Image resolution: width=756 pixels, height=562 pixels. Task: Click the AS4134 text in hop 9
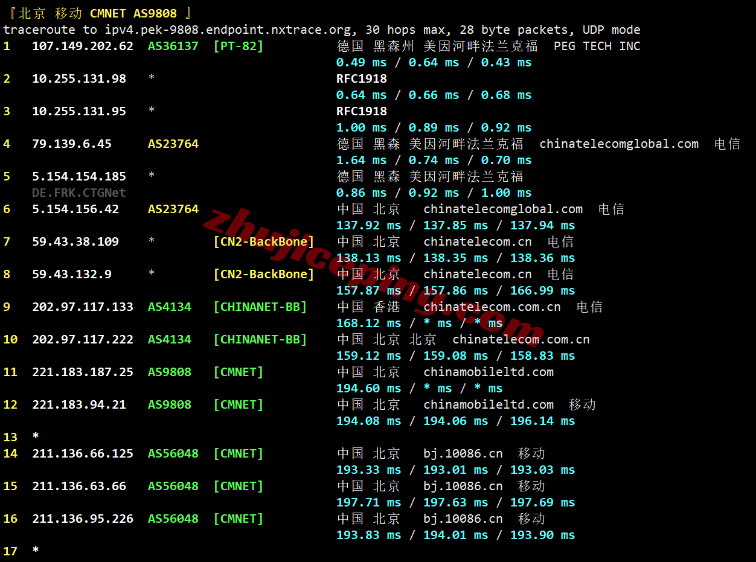pos(170,307)
